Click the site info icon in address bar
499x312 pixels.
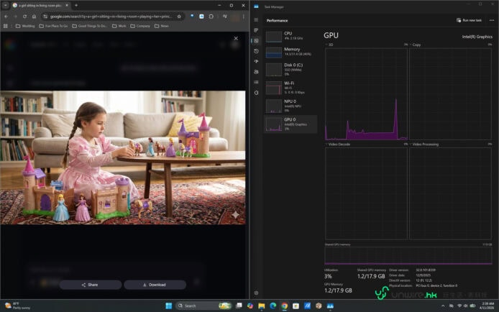pos(45,17)
